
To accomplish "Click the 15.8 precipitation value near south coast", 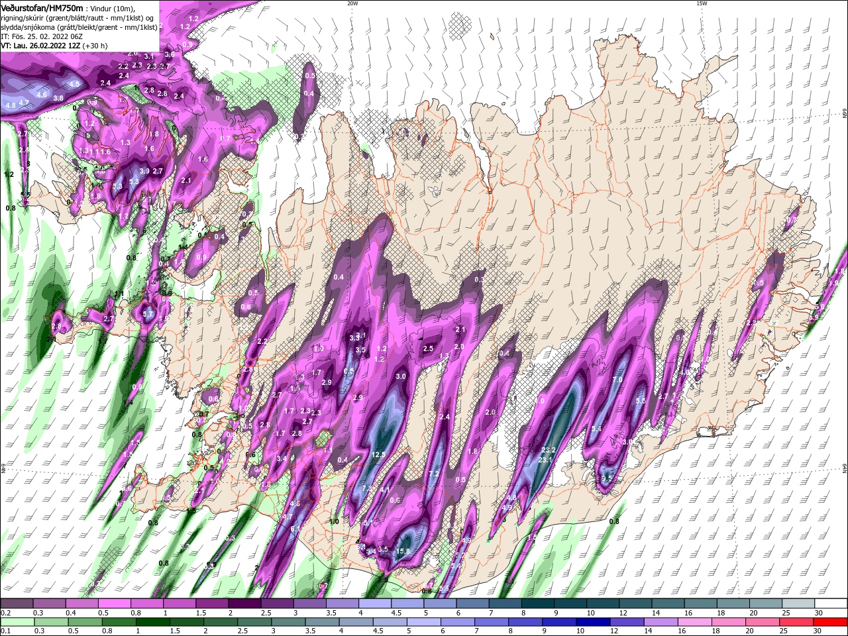I will coord(403,551).
